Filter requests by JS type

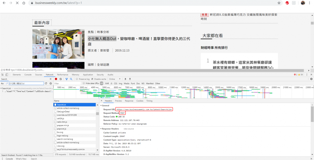(x=111, y=83)
